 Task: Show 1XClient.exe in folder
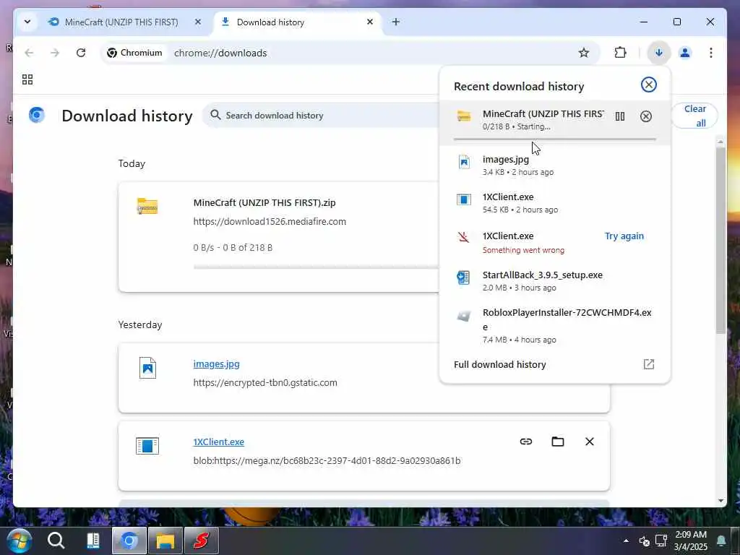coord(558,442)
